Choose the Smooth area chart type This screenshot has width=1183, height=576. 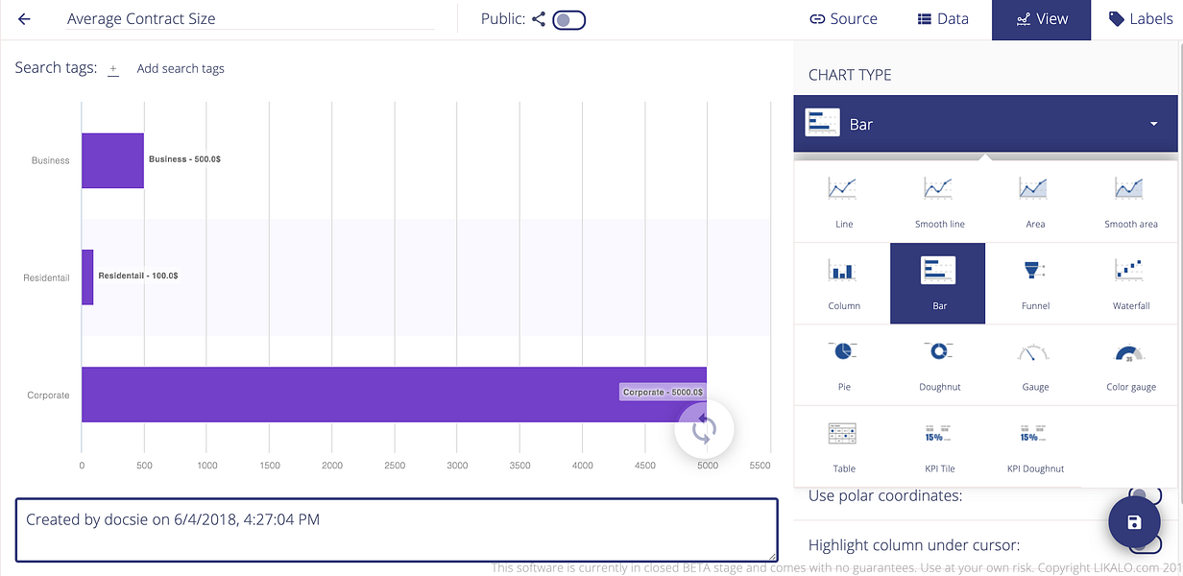pos(1130,203)
